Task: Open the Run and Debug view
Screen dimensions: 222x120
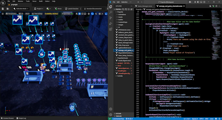Action: [111, 24]
